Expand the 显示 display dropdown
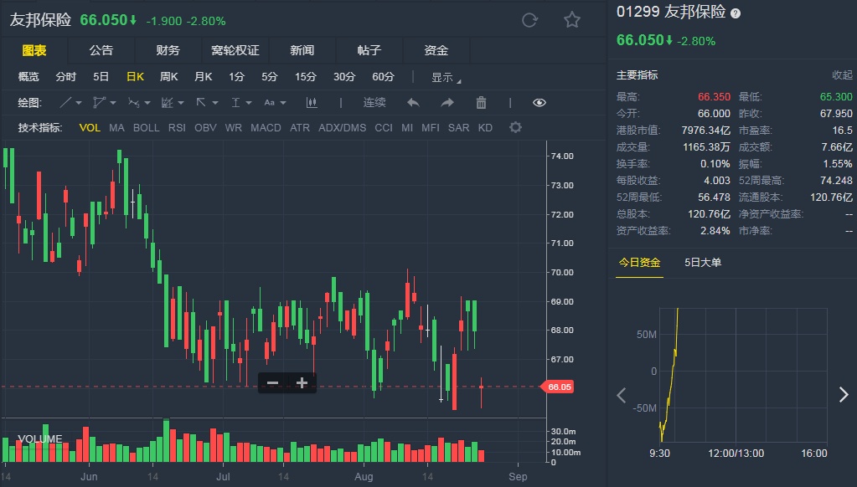This screenshot has width=857, height=487. (x=446, y=77)
